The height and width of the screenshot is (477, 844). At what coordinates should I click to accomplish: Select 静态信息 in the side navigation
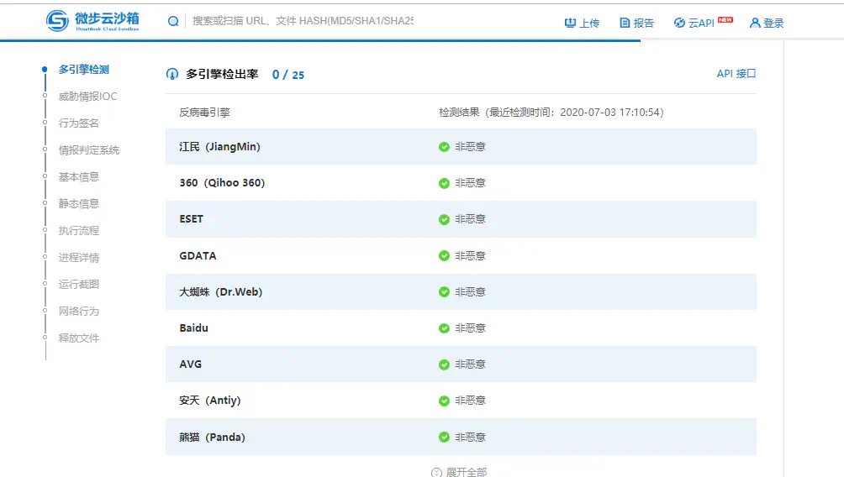click(79, 204)
